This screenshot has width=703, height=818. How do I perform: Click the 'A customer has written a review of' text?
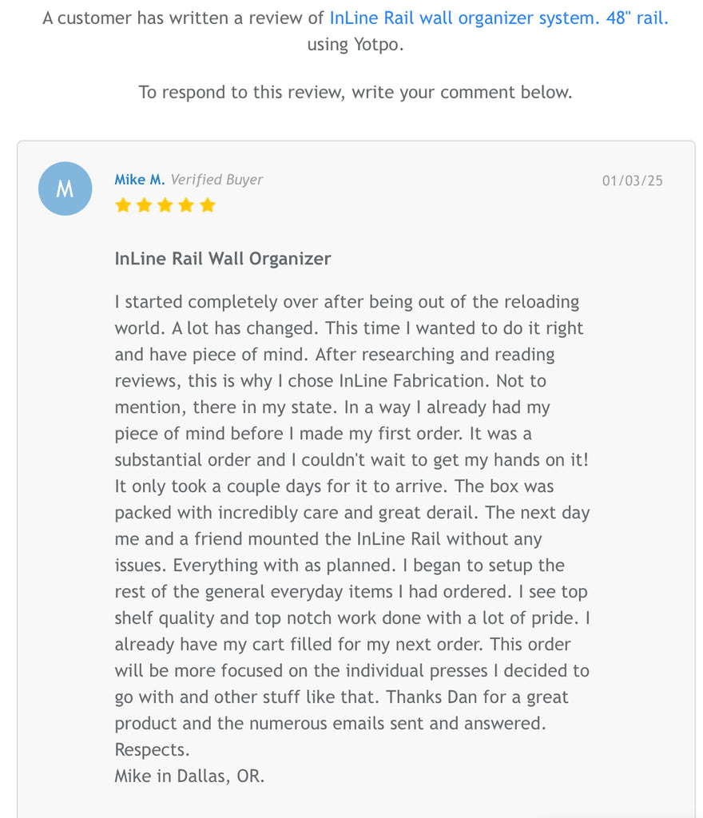pos(183,18)
